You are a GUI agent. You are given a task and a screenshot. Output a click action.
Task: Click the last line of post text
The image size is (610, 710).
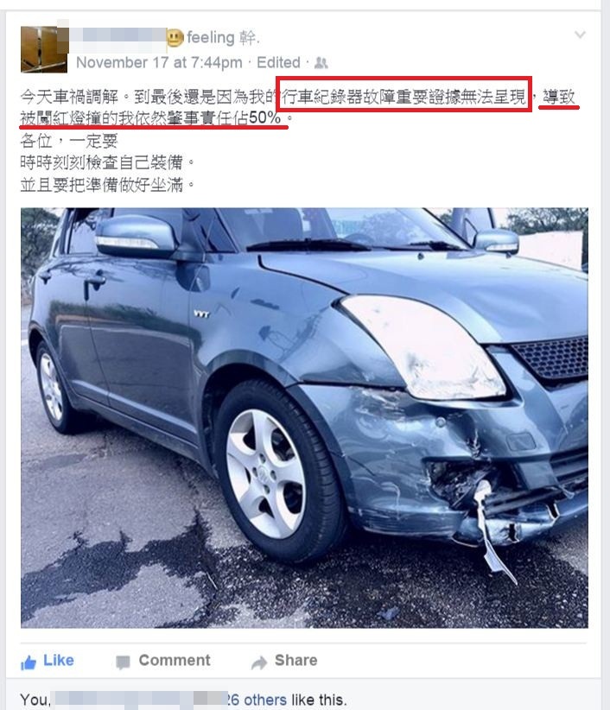click(x=107, y=185)
